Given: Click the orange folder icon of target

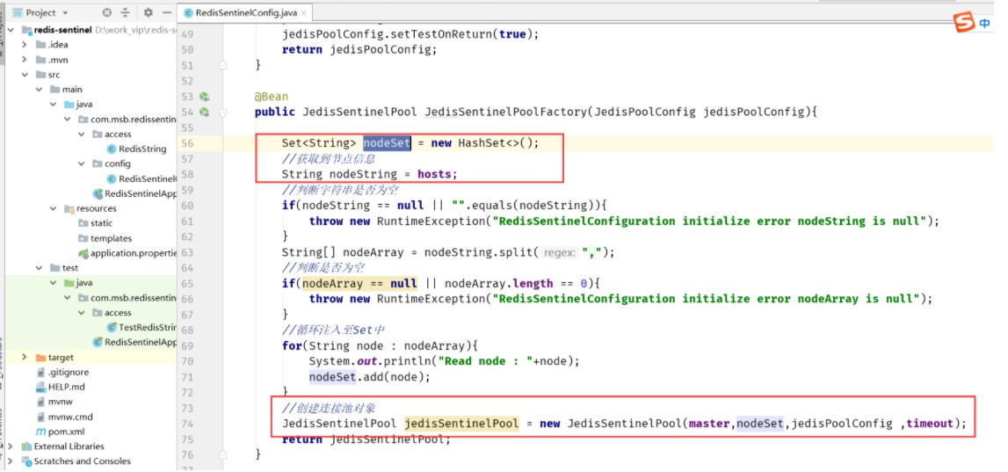Looking at the screenshot, I should coord(41,358).
